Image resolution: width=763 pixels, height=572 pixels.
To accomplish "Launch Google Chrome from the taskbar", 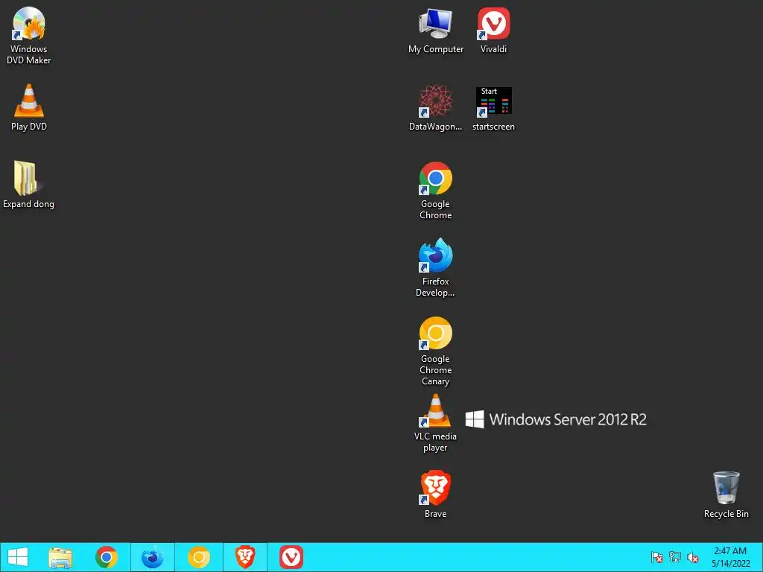I will click(107, 557).
